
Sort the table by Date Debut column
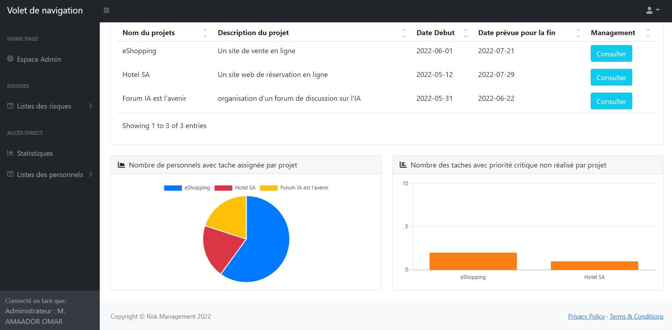click(435, 32)
